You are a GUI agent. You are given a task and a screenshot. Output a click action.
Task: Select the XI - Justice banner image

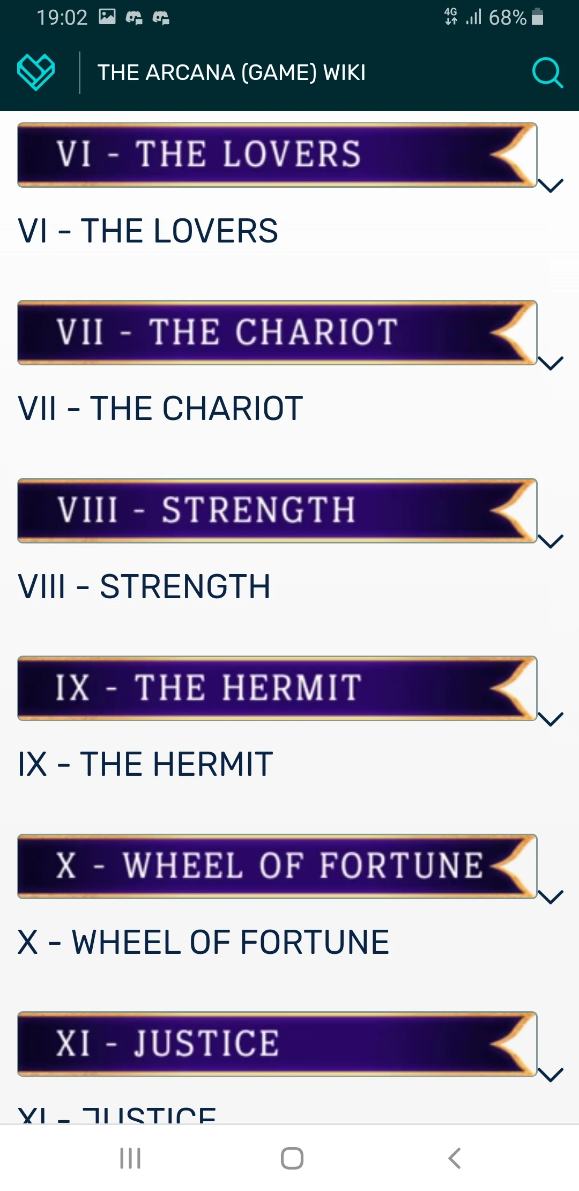coord(277,1044)
